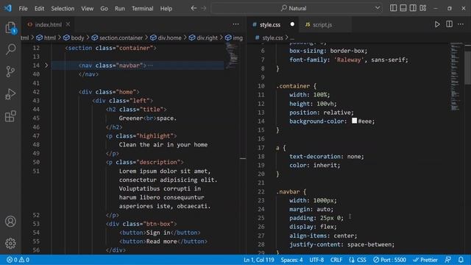Click the Natural command center search field

297,8
